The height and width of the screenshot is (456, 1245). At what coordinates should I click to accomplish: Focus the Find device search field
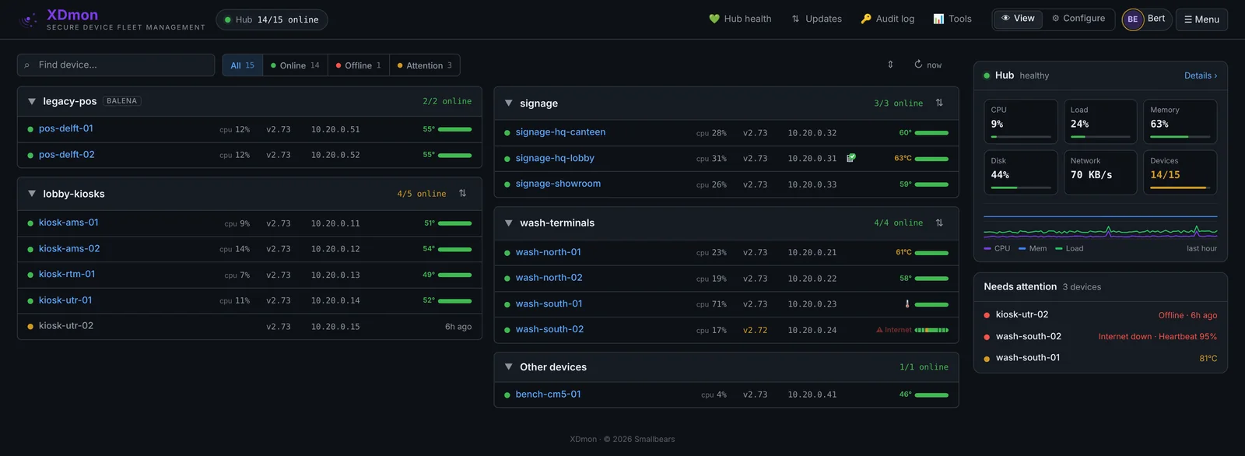[x=116, y=65]
